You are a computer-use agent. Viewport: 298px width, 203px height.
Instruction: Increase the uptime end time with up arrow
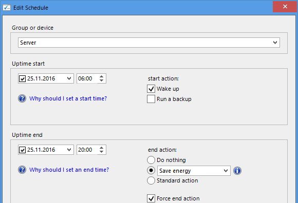pos(102,148)
